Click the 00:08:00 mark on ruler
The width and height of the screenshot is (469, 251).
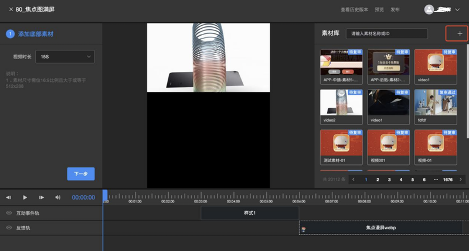click(364, 201)
